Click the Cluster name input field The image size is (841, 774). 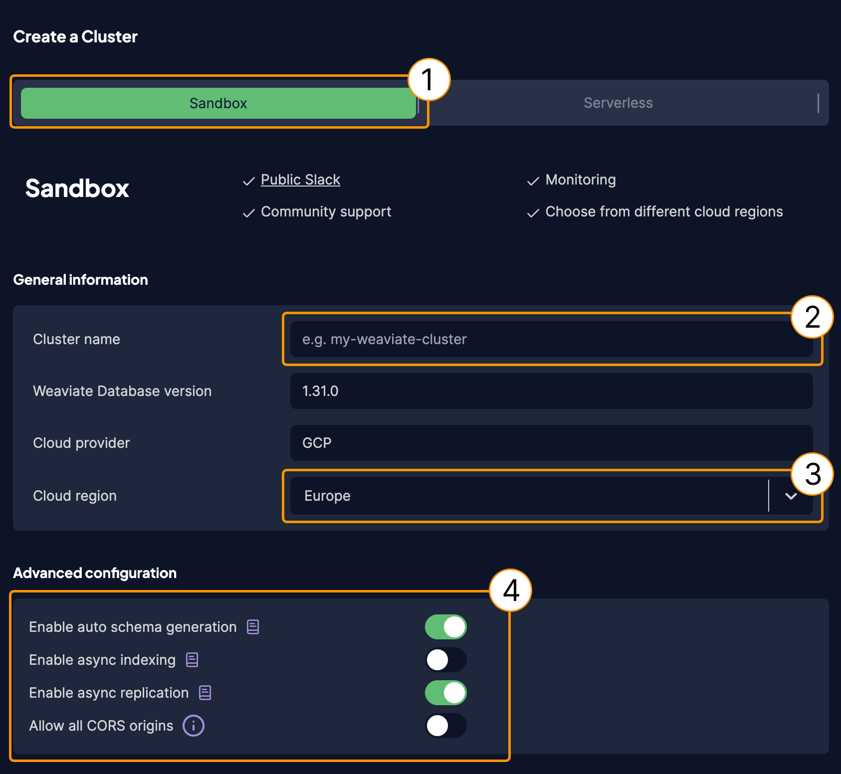click(x=551, y=339)
